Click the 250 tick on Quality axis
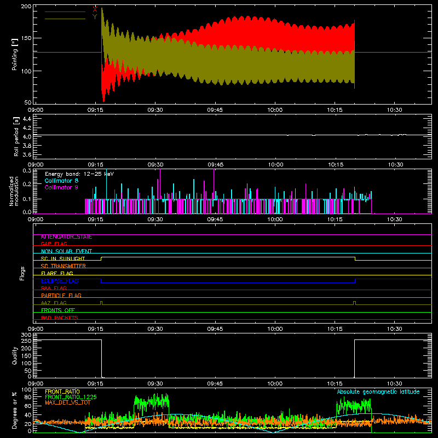The height and width of the screenshot is (438, 438). (x=26, y=341)
